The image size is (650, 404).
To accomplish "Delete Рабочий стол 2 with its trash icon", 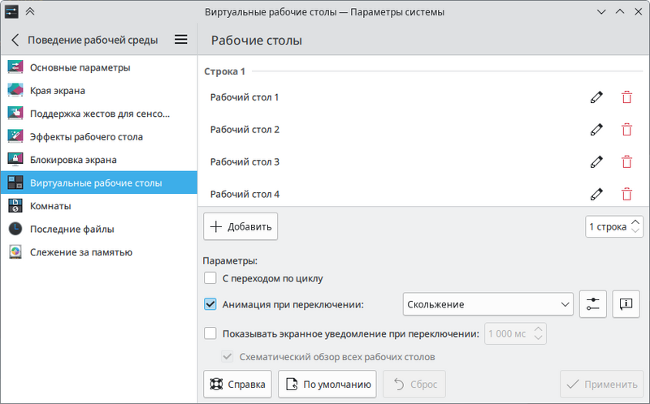I will (x=626, y=130).
